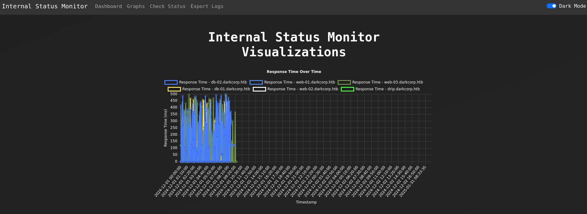Click the Response Time Over Time chart title

point(294,72)
